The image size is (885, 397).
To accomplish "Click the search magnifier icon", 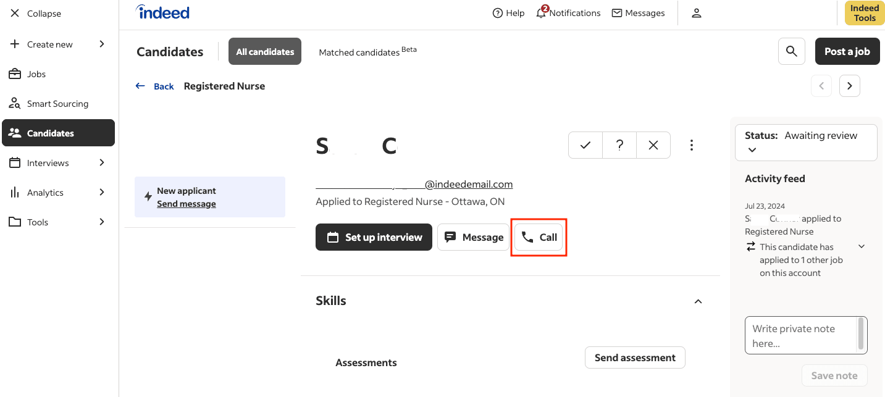I will [x=791, y=51].
